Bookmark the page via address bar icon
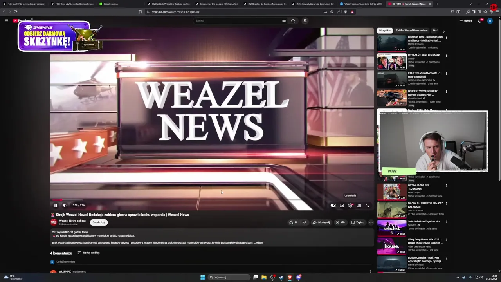 tap(140, 12)
